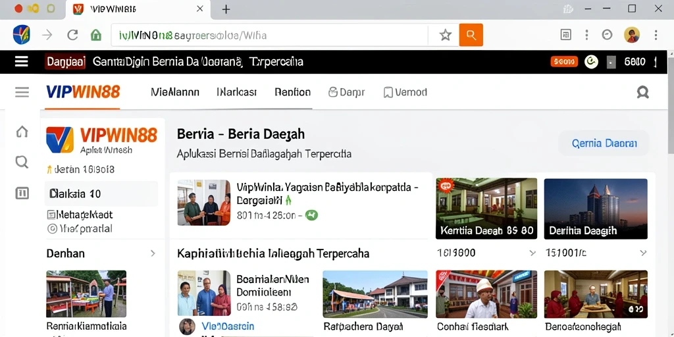Open the Derihia Deagih skyline card
The width and height of the screenshot is (674, 337).
596,209
